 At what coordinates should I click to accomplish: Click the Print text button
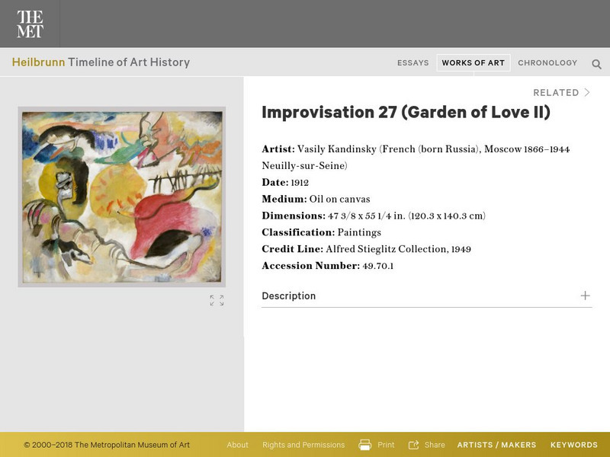[385, 444]
